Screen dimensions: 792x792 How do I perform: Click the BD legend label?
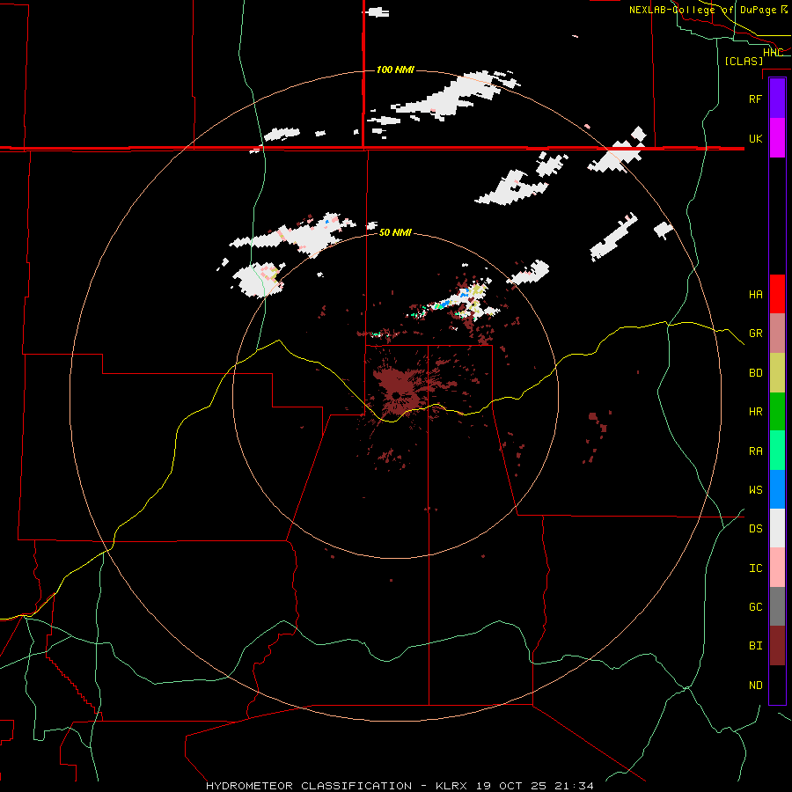pyautogui.click(x=756, y=373)
